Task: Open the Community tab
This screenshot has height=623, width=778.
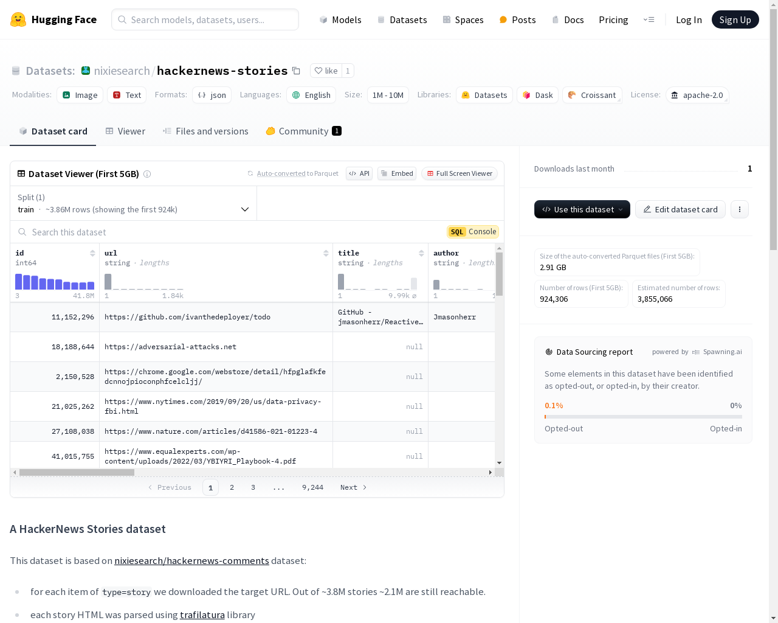Action: click(x=303, y=131)
